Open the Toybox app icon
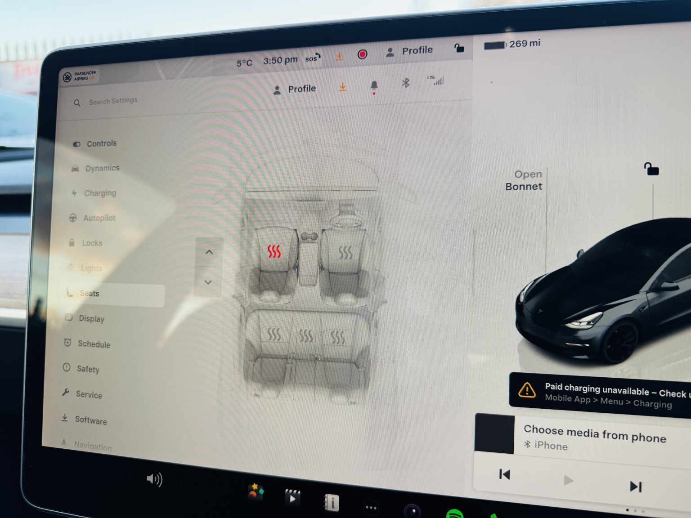The image size is (691, 518). [x=256, y=491]
